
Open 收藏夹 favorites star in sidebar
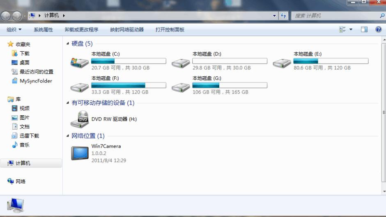click(10, 44)
